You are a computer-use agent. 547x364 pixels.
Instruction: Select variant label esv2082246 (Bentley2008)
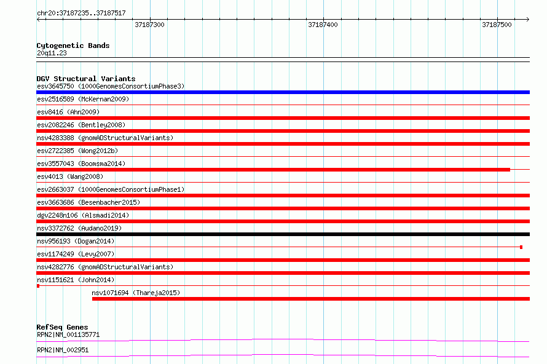(81, 125)
